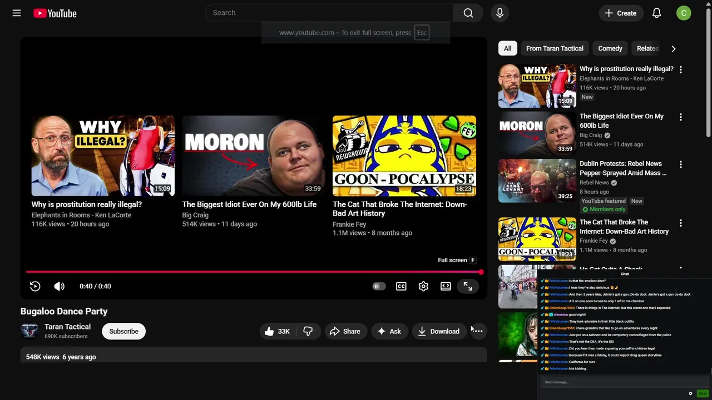Open endscreen title 'Why is prostitution really illegal?'

click(87, 204)
